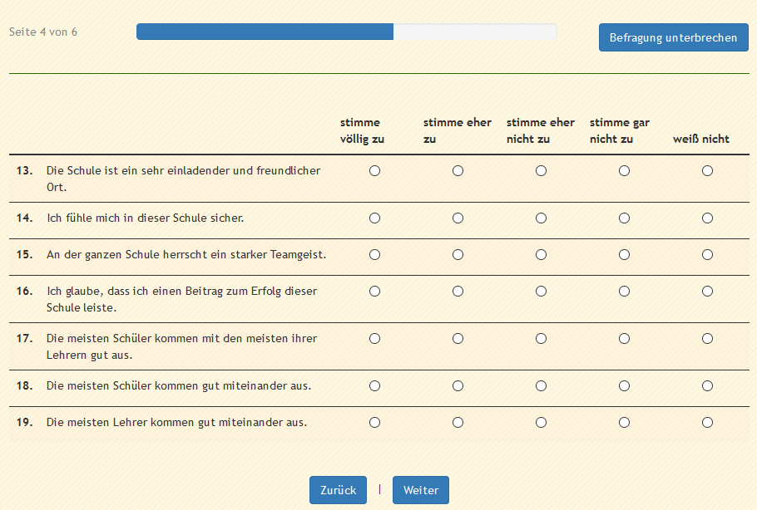Screen dimensions: 757x510
Task: Answer question 19 with 'weiß nicht'
Action: coord(707,422)
